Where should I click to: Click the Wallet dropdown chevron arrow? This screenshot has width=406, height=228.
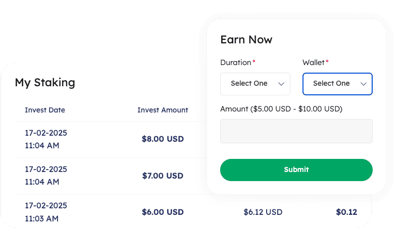point(364,84)
